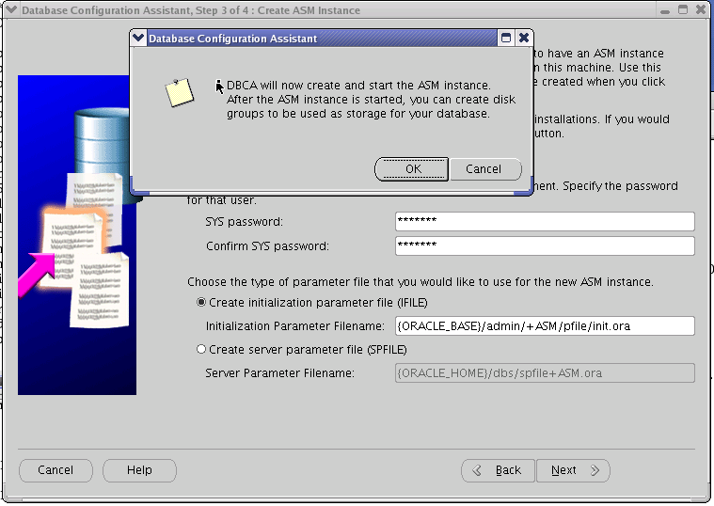Click the 'Initialization Parameter Filename:' label

[x=295, y=326]
